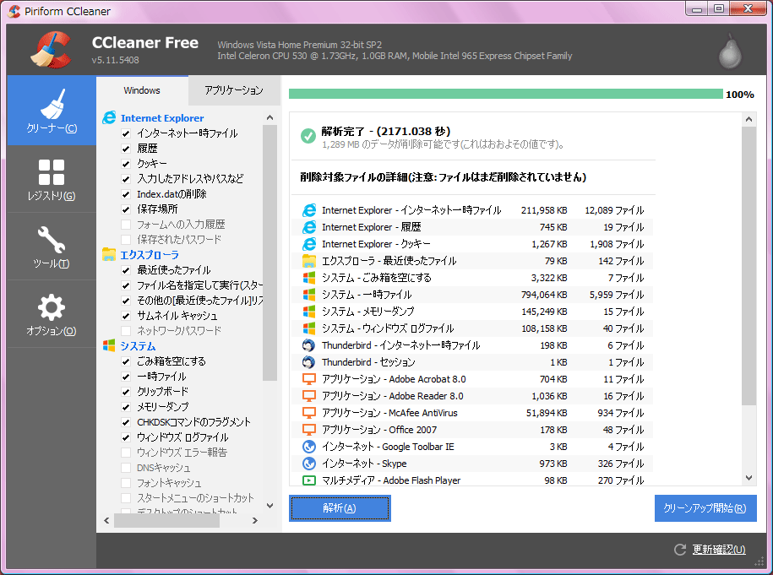Screen dimensions: 773x575
Task: Switch to the アプリケーション tab
Action: click(x=234, y=90)
